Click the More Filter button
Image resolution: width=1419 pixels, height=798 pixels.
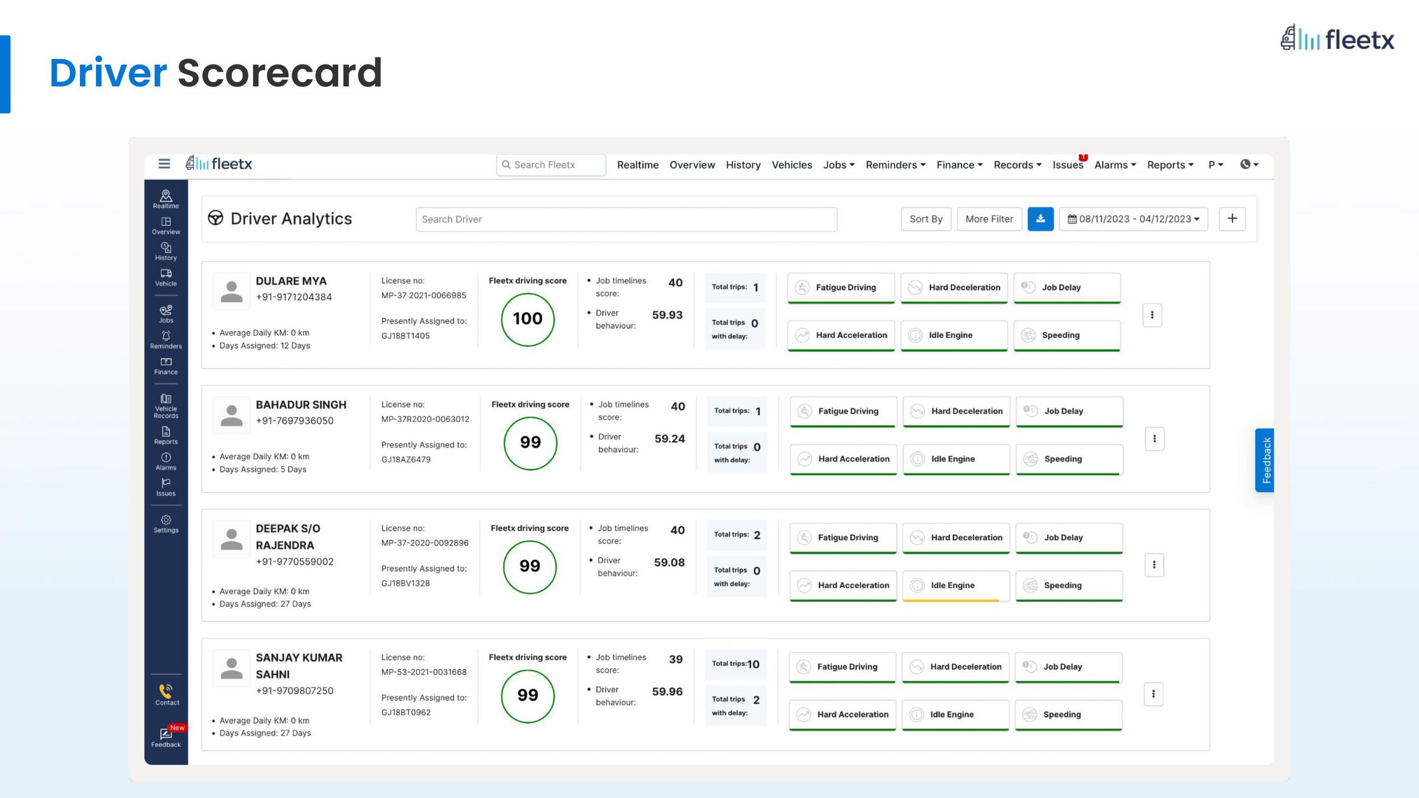(x=989, y=219)
